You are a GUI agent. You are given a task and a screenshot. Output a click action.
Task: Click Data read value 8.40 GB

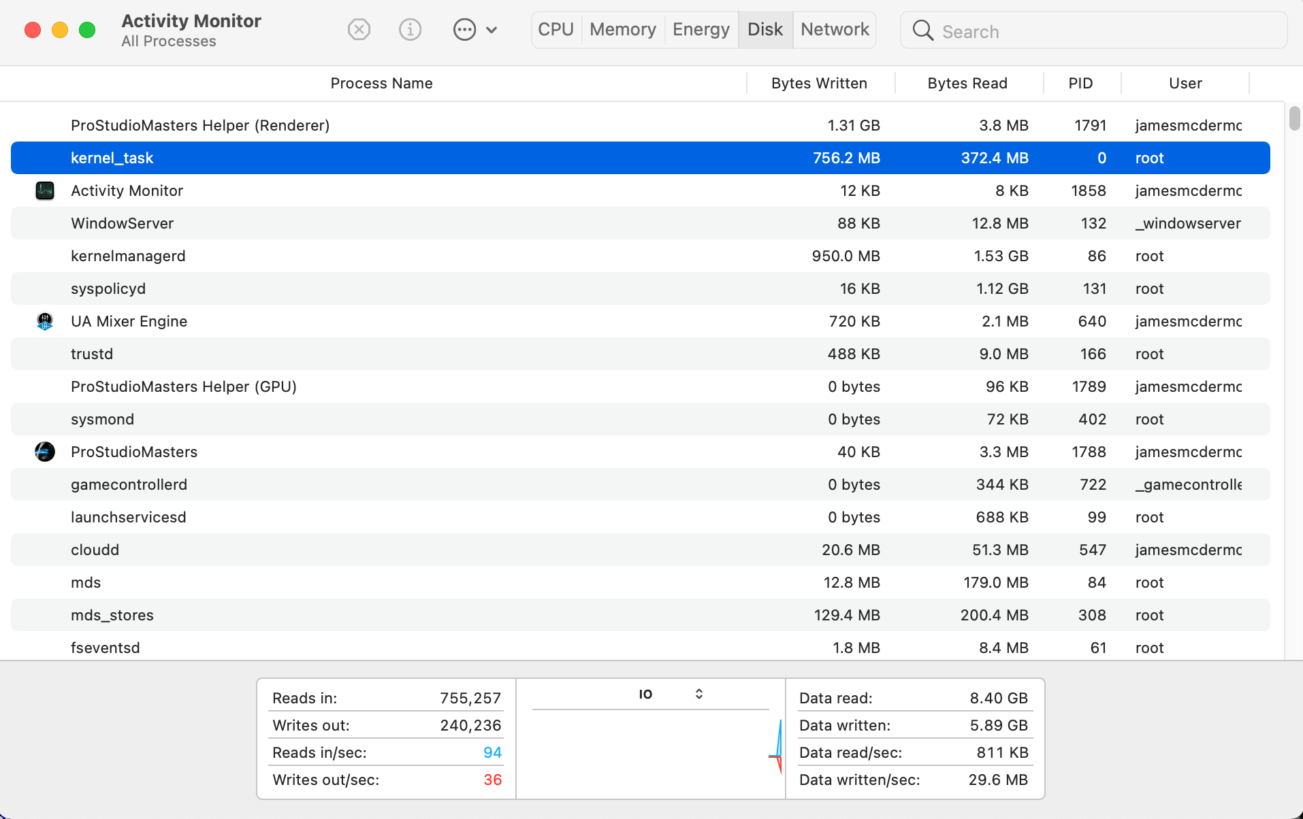pyautogui.click(x=999, y=698)
